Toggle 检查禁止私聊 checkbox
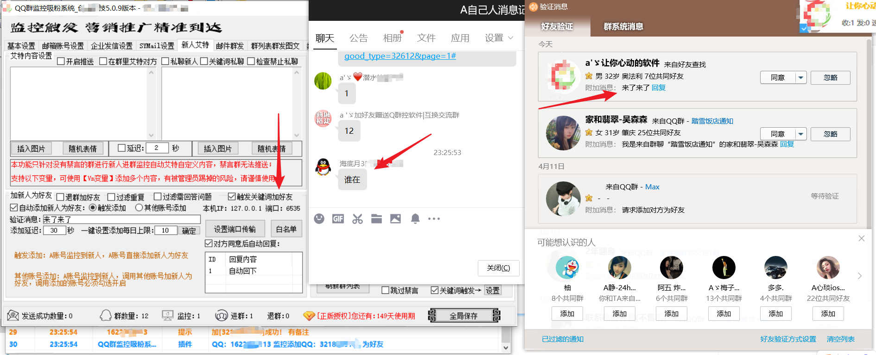Screen dimensions: 876x355 click(x=251, y=62)
